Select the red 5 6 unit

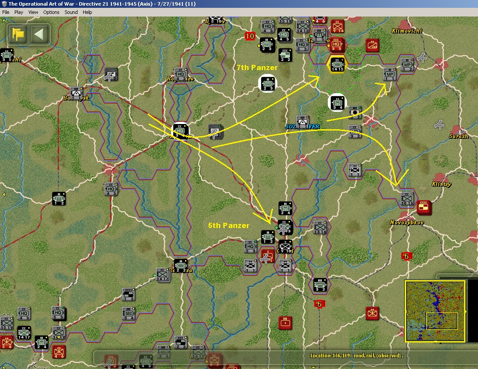[x=7, y=342]
